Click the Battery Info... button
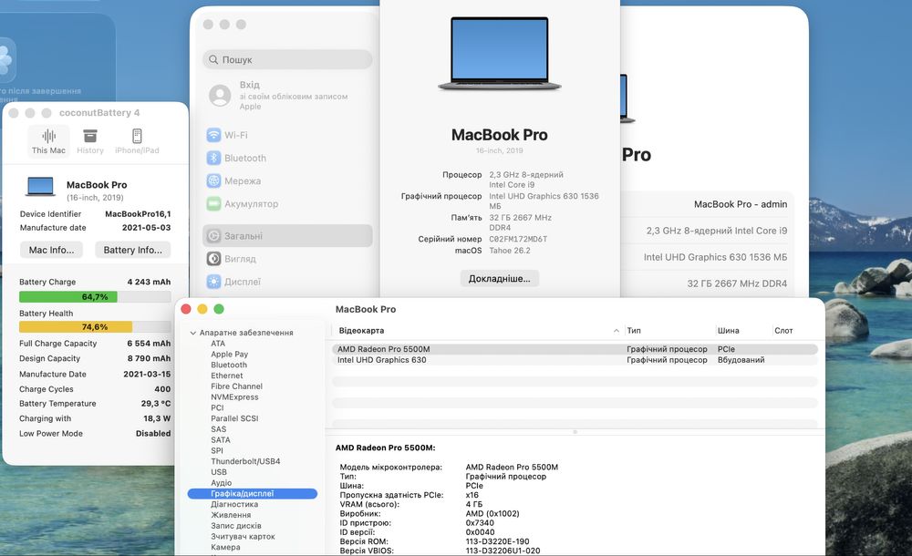Viewport: 912px width, 556px height. (132, 250)
